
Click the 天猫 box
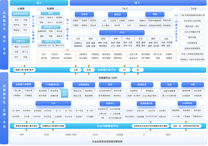tap(25, 20)
